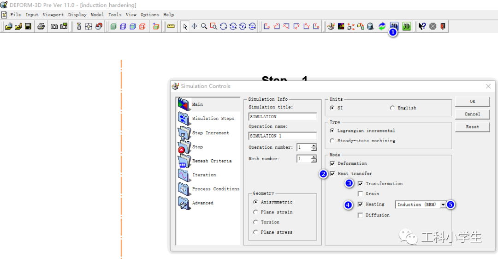The height and width of the screenshot is (259, 498).
Task: Toggle the Transformation checkbox
Action: coord(360,184)
